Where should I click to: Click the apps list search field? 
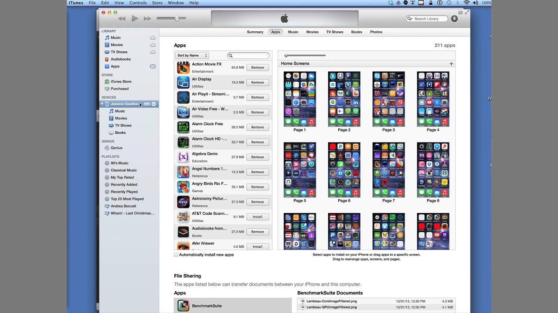click(248, 56)
